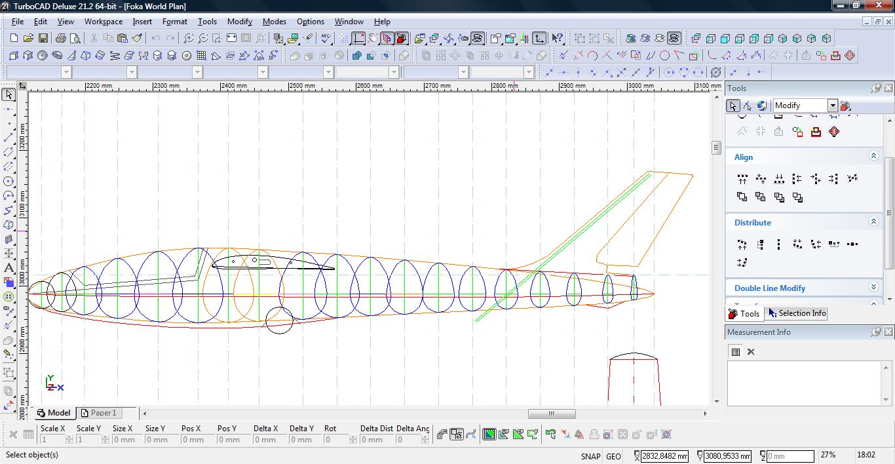Open the Modify dropdown in Tools panel
The width and height of the screenshot is (895, 464).
point(832,106)
